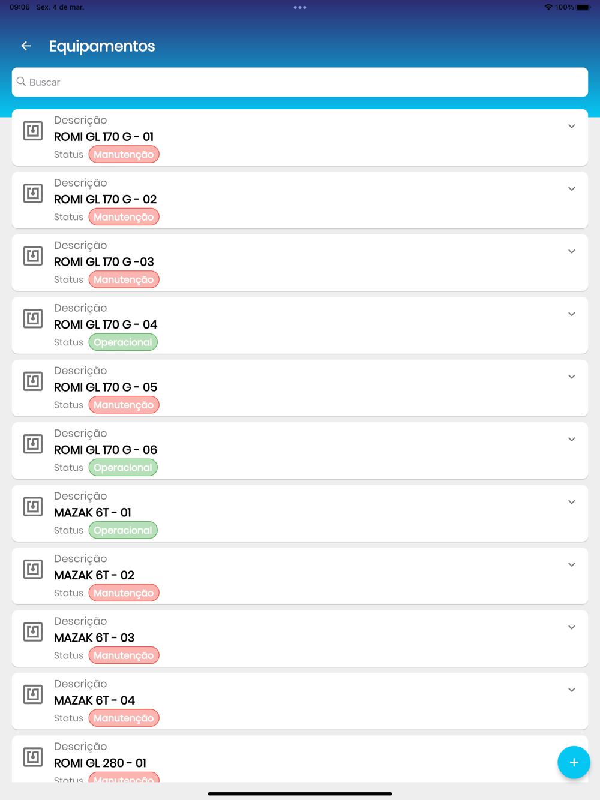The image size is (600, 800).
Task: Tap the add equipment plus button
Action: tap(574, 762)
